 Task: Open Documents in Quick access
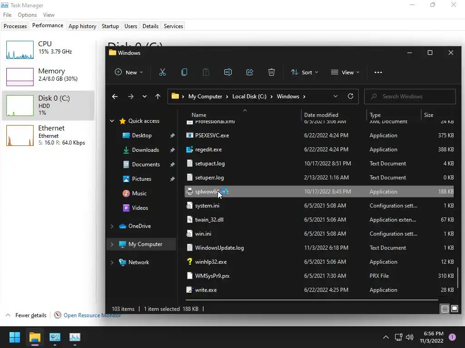[146, 164]
